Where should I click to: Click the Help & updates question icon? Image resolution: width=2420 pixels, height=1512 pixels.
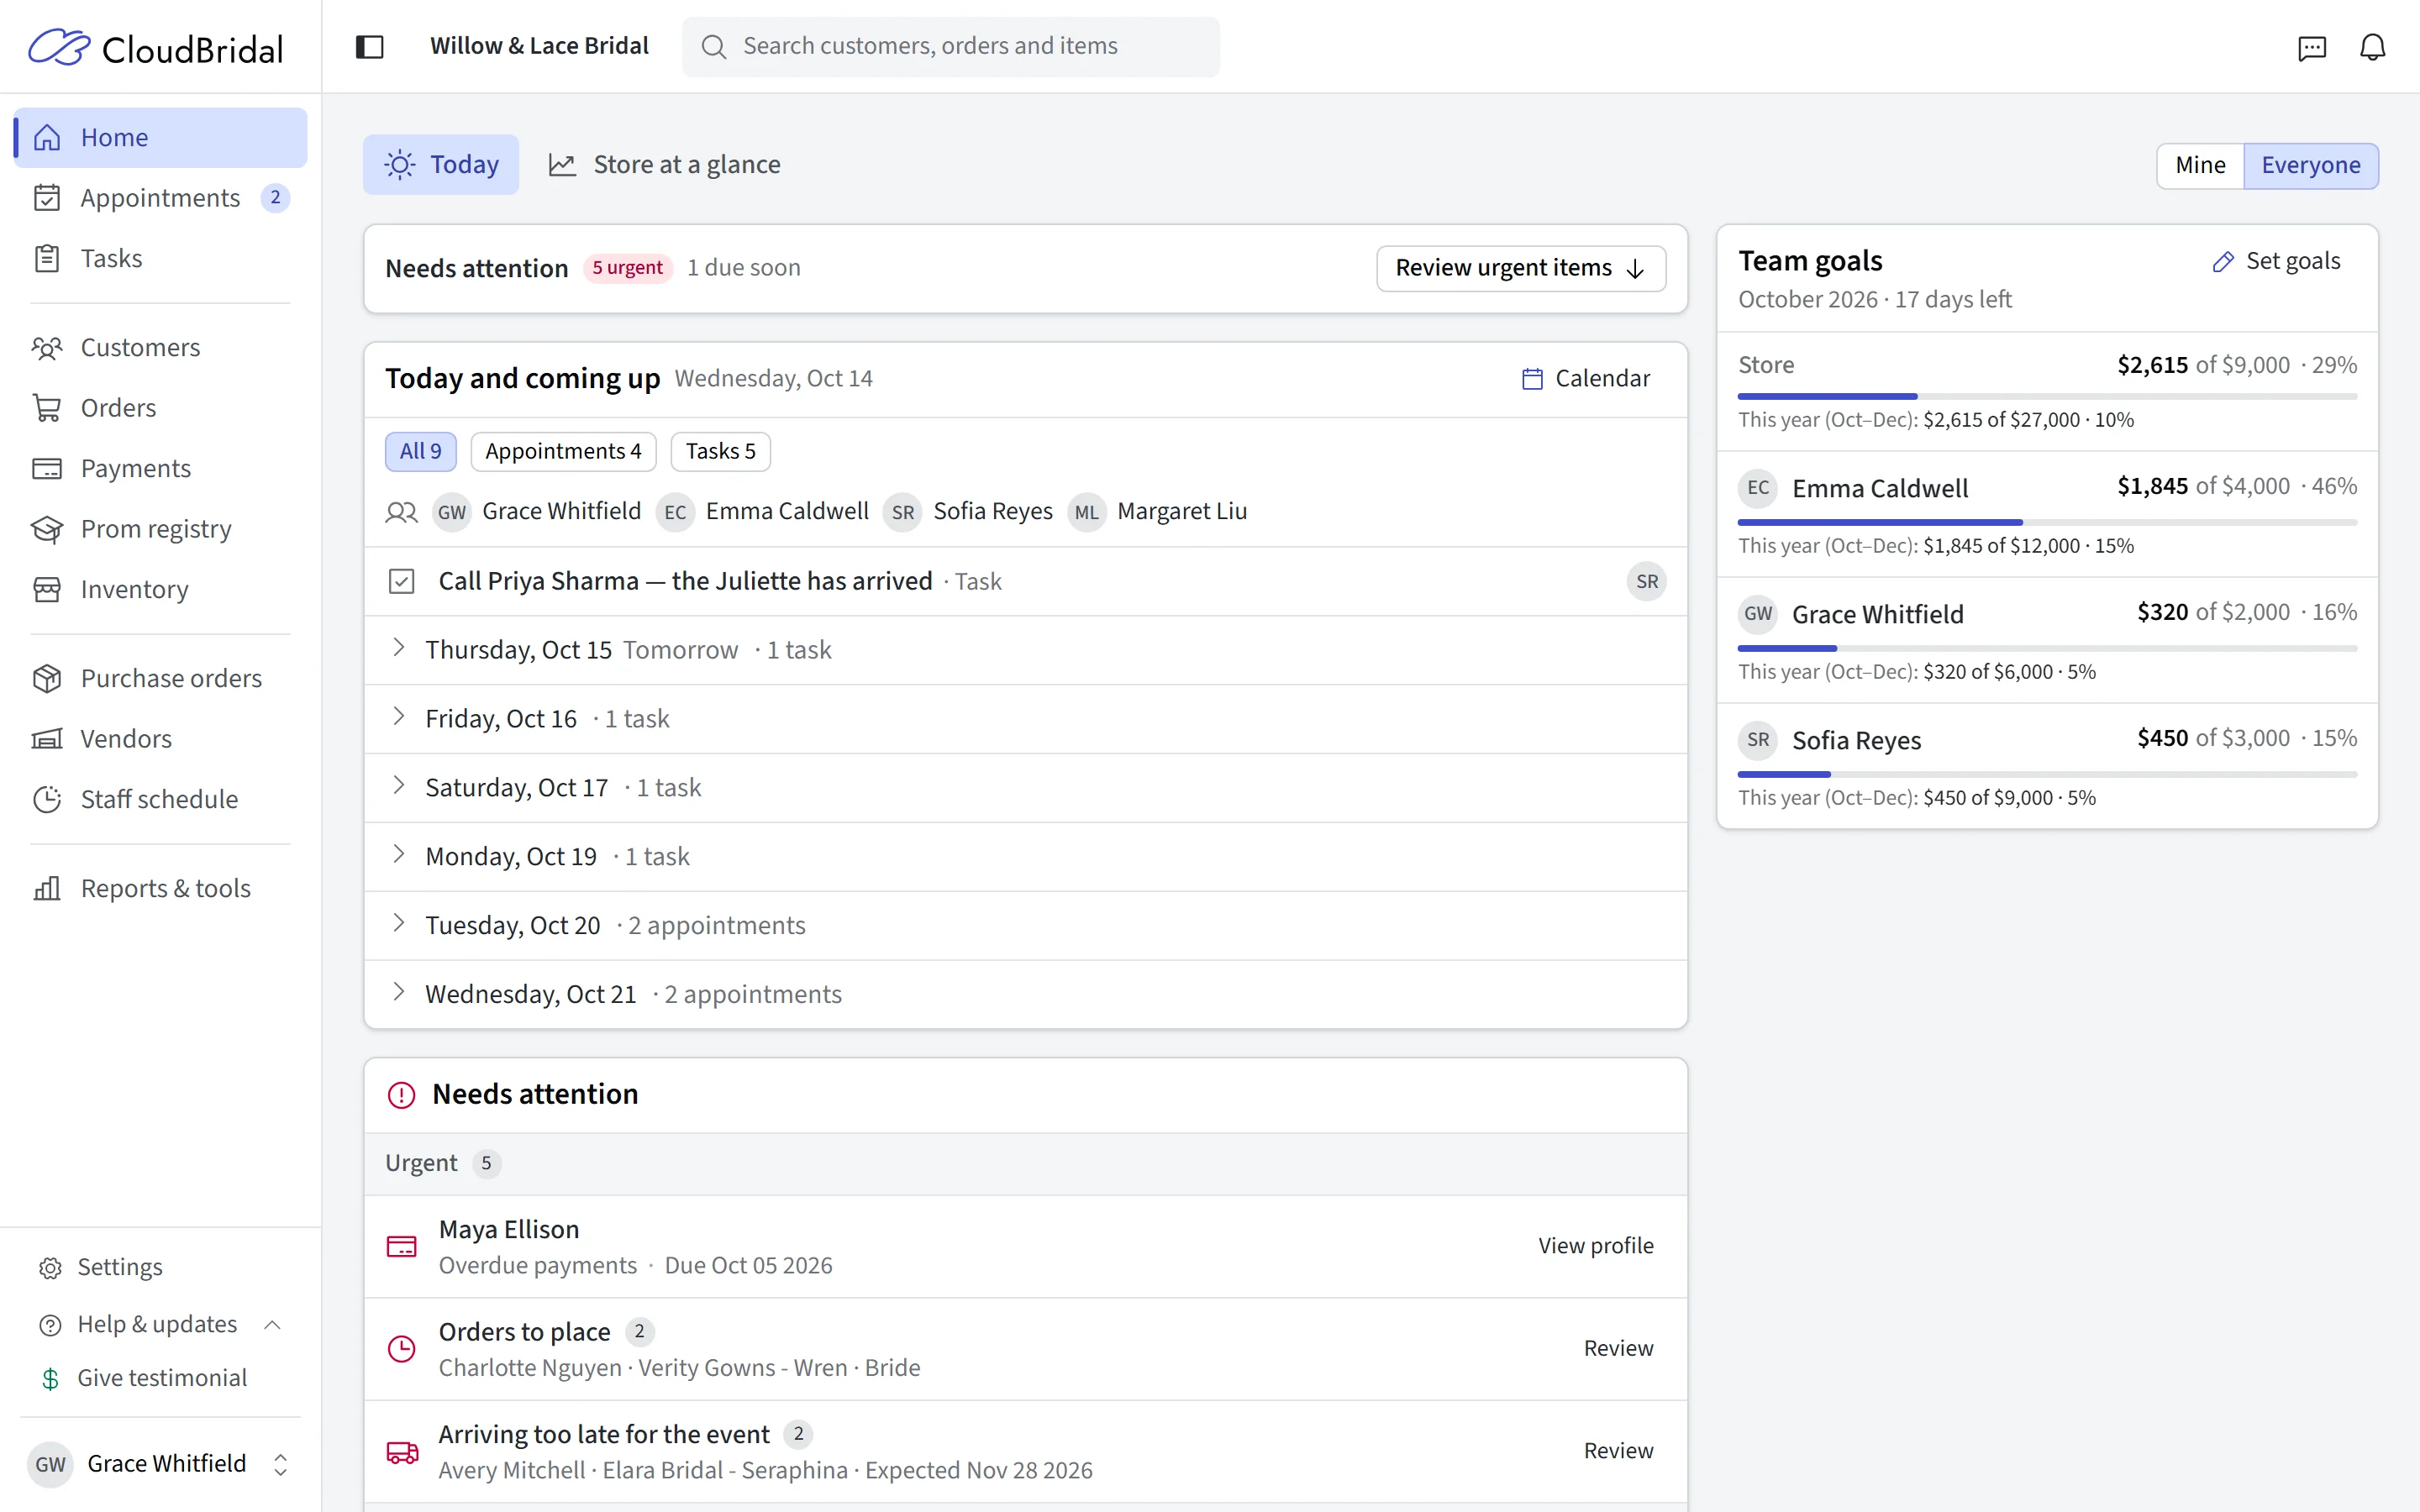(x=50, y=1325)
